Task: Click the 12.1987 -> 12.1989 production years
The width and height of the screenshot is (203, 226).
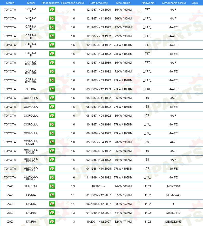Action: [x=99, y=63]
